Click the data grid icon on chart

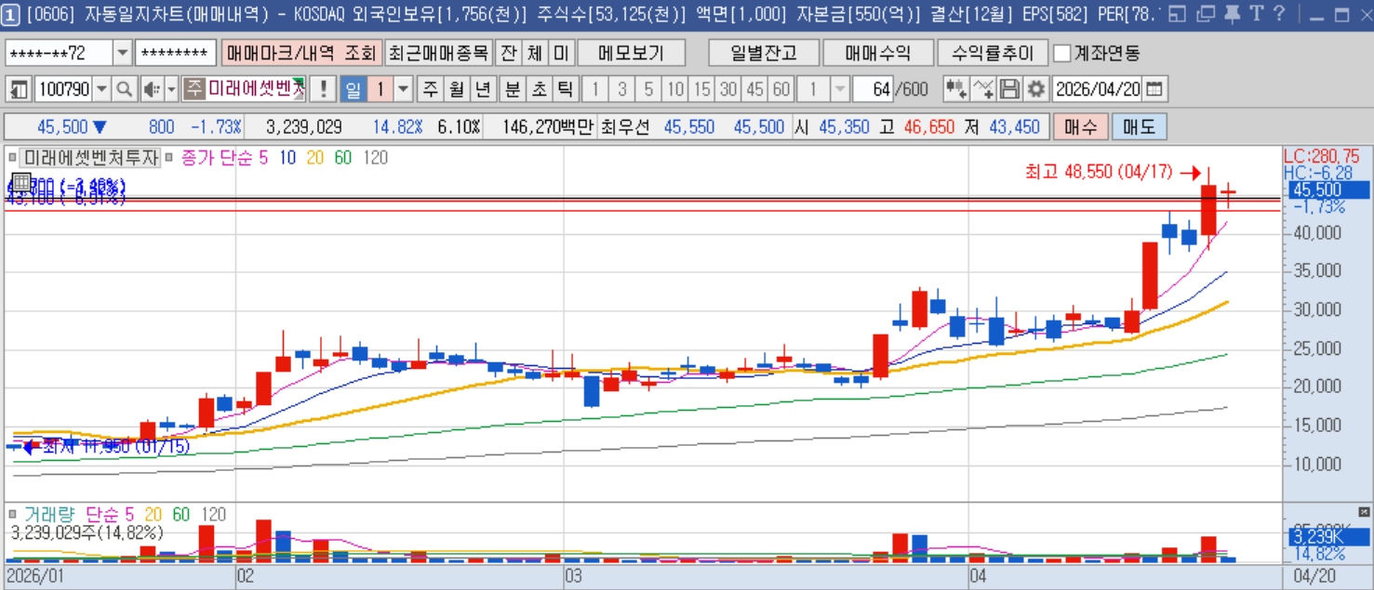[20, 180]
